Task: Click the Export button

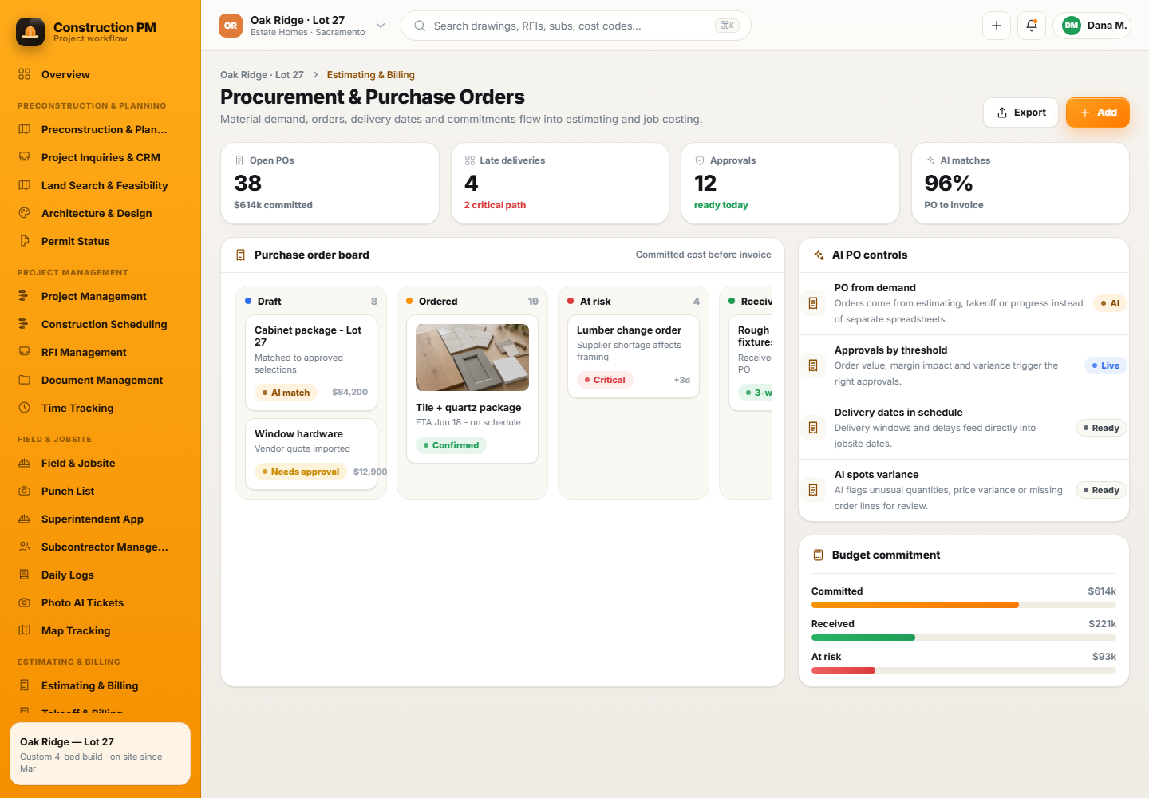Action: pos(1021,113)
